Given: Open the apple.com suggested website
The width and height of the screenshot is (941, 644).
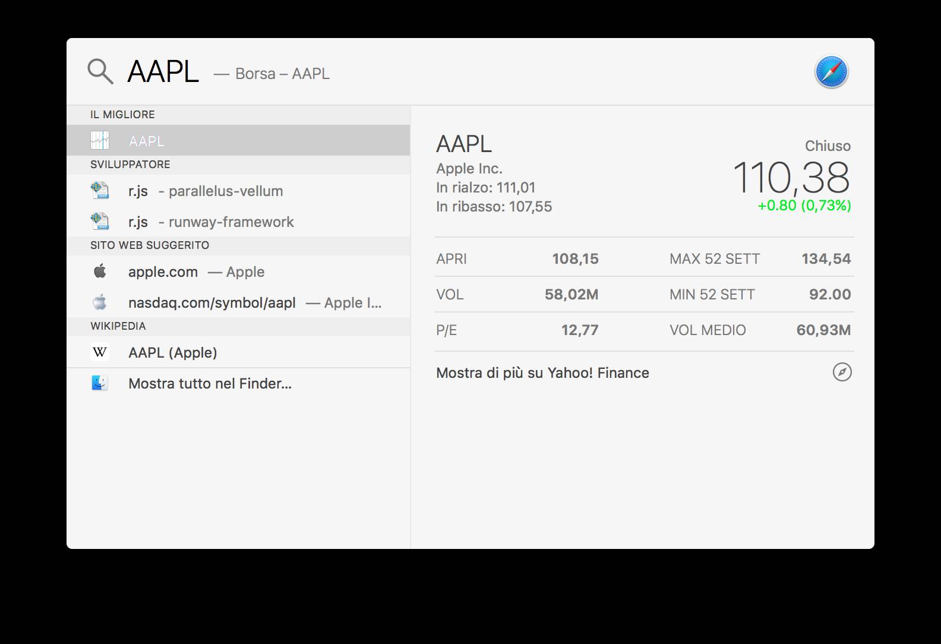Looking at the screenshot, I should click(x=238, y=272).
